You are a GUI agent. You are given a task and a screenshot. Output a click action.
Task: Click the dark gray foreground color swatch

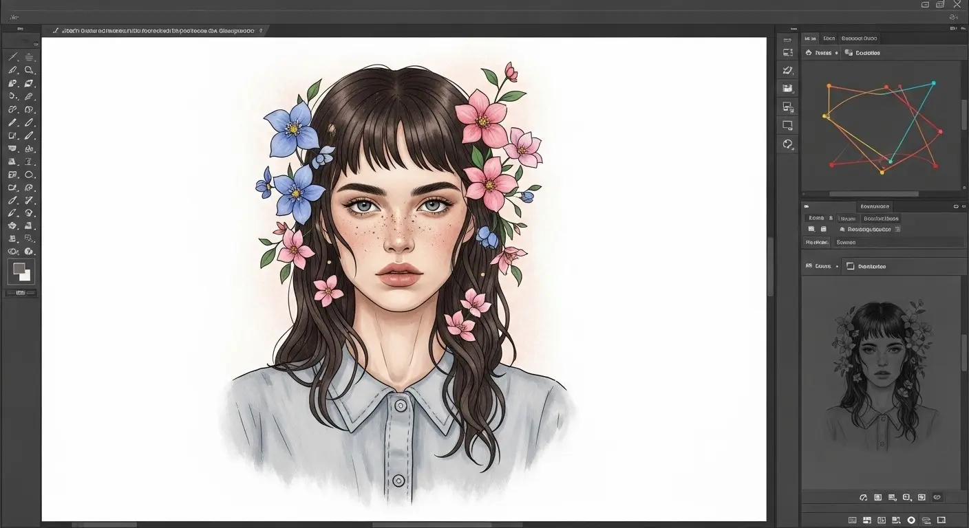(x=19, y=269)
